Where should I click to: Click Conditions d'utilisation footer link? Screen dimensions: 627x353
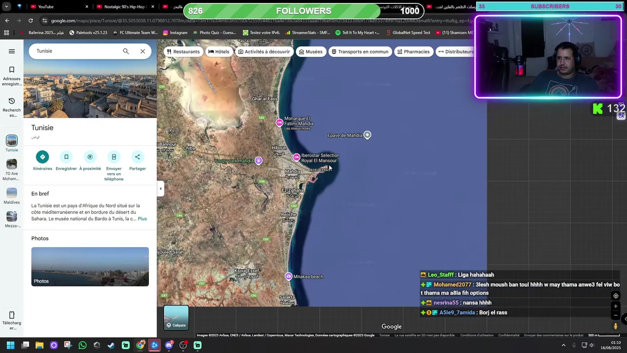pos(477,335)
